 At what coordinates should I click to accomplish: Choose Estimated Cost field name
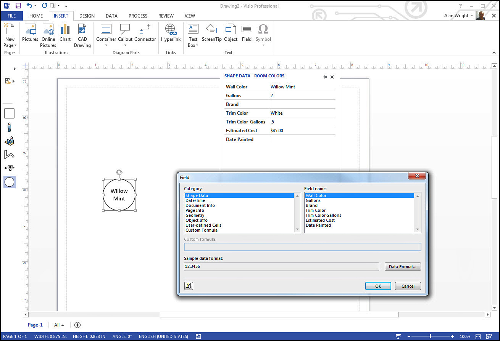pyautogui.click(x=359, y=220)
